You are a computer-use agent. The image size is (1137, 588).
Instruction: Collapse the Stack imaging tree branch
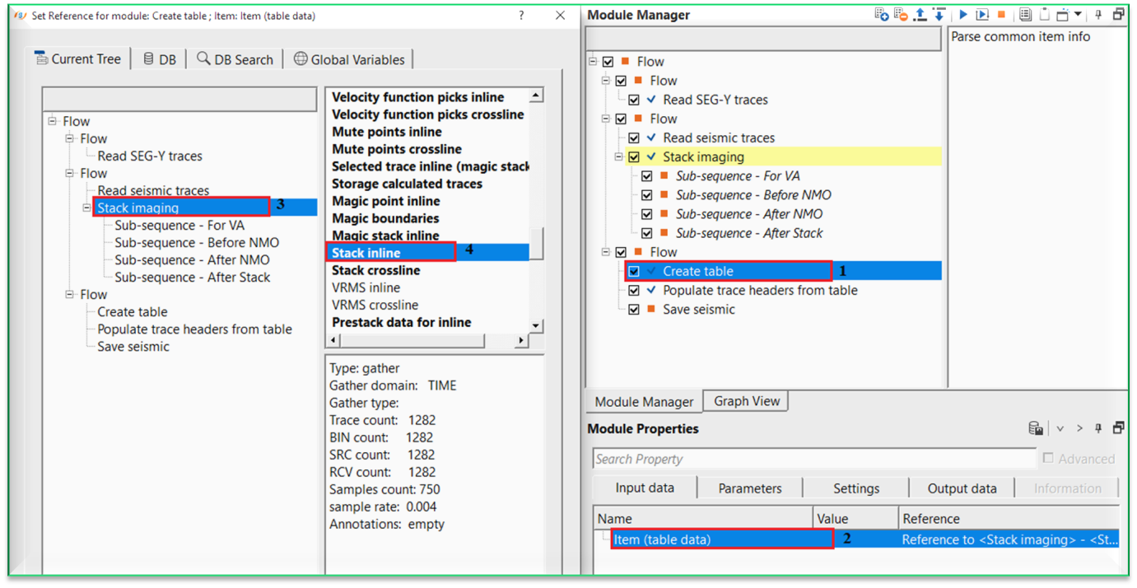620,156
